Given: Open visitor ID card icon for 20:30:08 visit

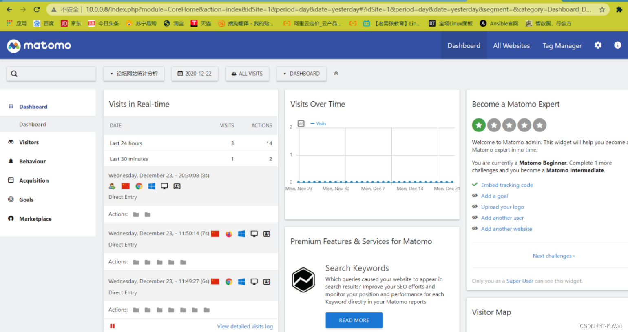Looking at the screenshot, I should click(177, 186).
